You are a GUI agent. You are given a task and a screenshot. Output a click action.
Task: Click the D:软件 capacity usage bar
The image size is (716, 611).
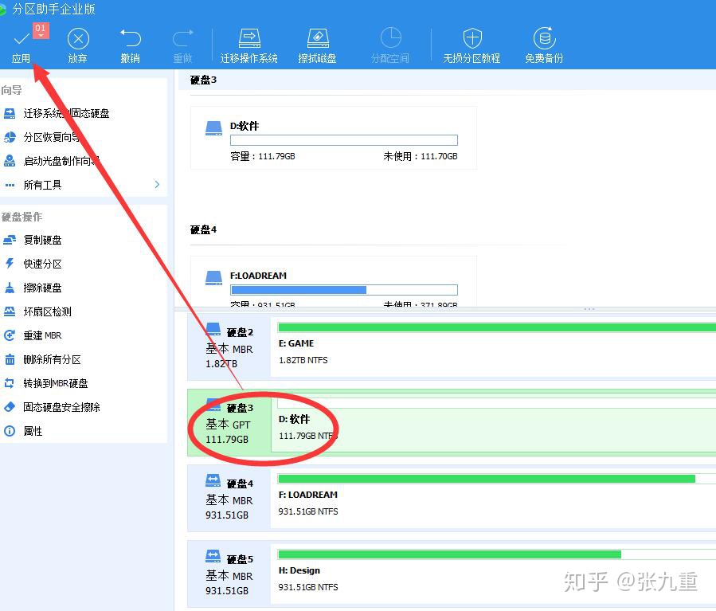(343, 140)
